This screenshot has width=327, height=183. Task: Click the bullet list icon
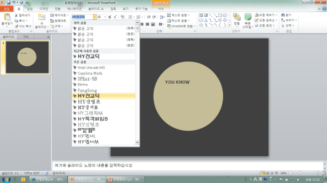[130, 17]
